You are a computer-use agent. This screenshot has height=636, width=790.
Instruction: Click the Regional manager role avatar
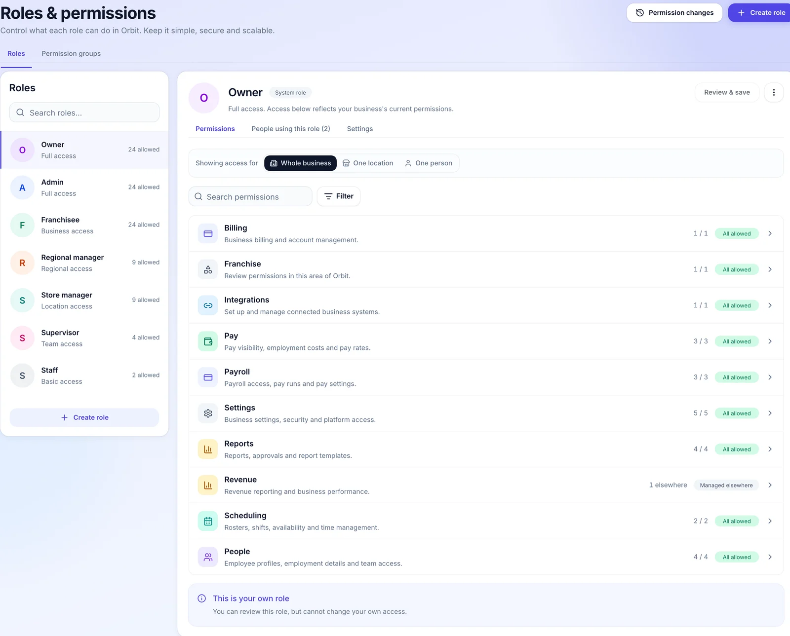(x=22, y=263)
